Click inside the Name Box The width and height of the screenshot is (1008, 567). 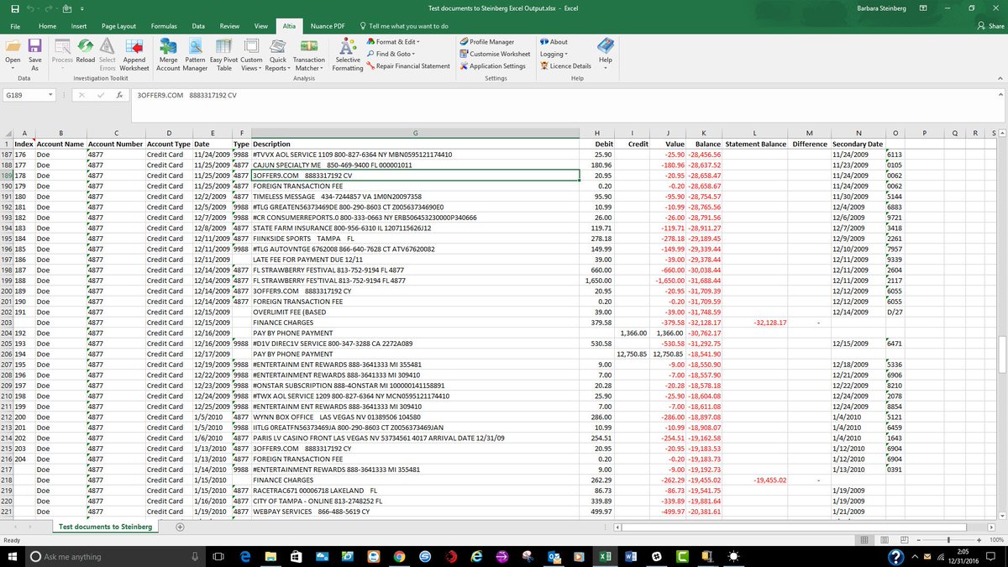tap(27, 97)
